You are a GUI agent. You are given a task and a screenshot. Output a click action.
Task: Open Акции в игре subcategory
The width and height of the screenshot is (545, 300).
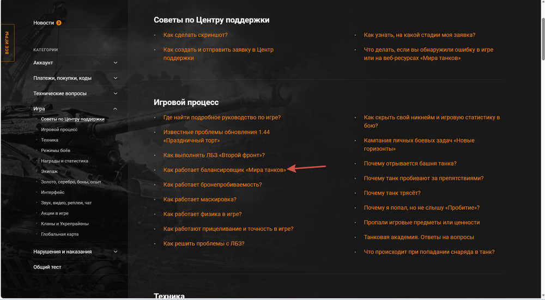click(x=55, y=213)
